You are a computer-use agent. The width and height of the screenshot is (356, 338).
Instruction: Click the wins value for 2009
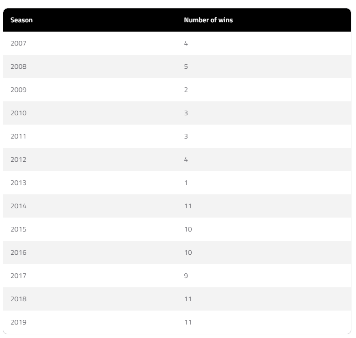point(186,90)
